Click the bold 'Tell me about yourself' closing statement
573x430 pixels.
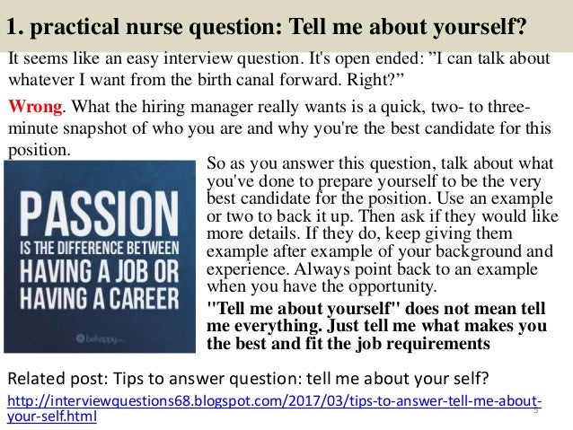click(x=376, y=326)
